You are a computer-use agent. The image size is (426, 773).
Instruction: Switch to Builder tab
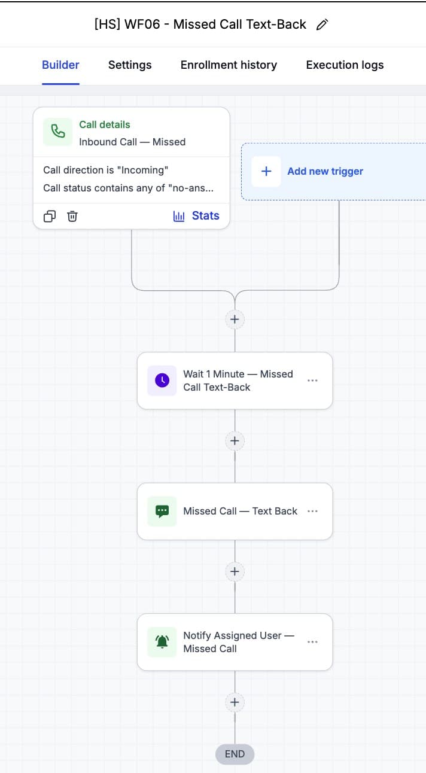click(60, 65)
